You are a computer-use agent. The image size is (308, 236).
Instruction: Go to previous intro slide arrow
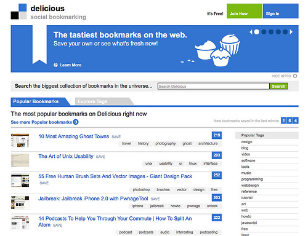point(251,32)
